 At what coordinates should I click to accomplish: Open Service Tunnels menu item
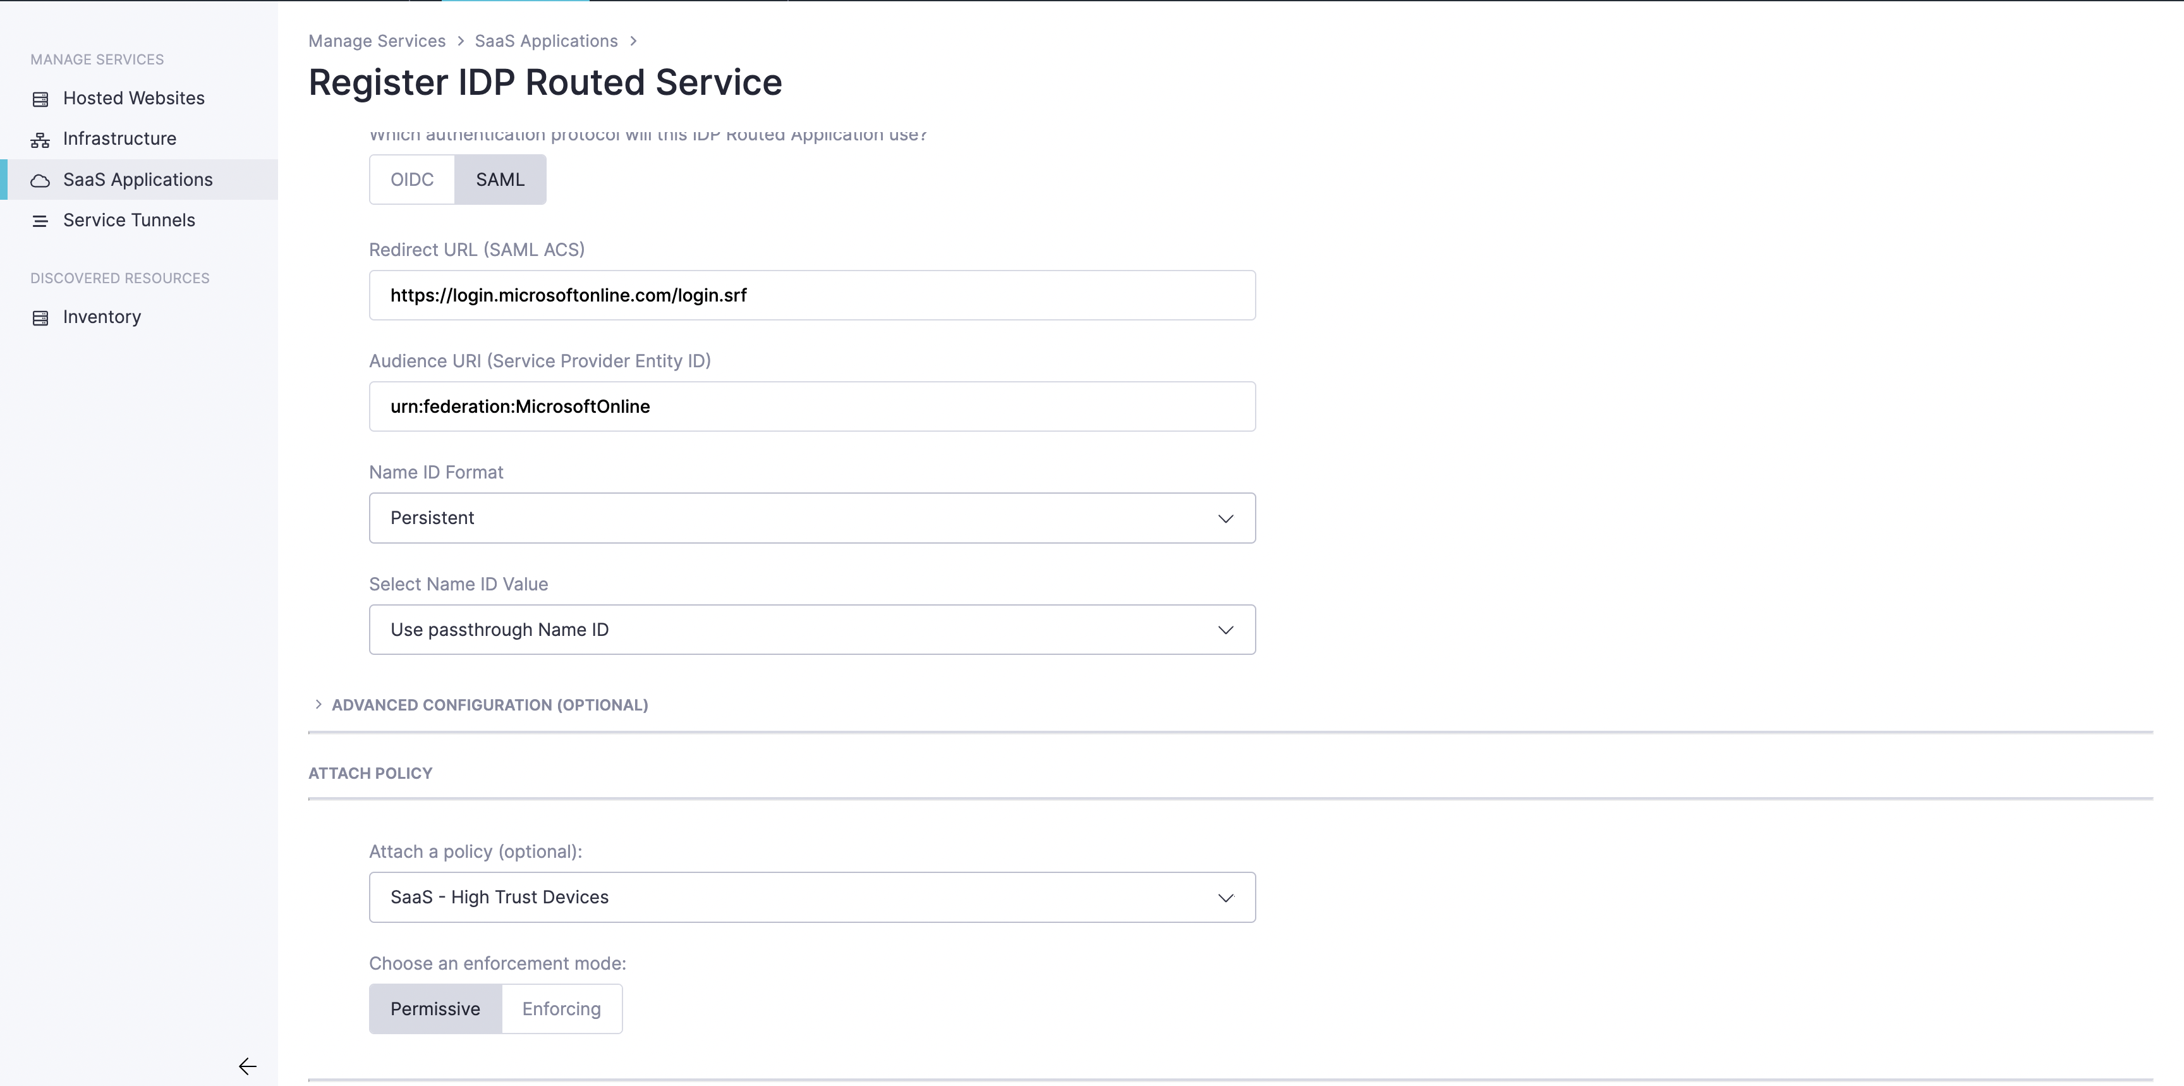pos(129,221)
